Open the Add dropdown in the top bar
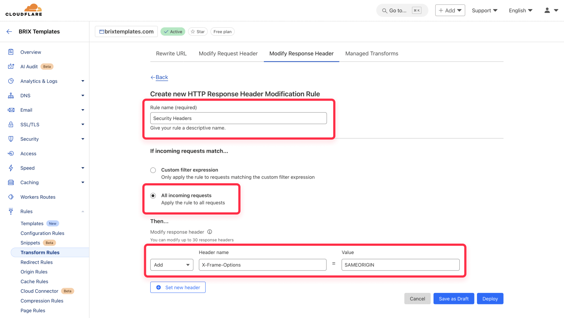The image size is (564, 318). pyautogui.click(x=450, y=10)
